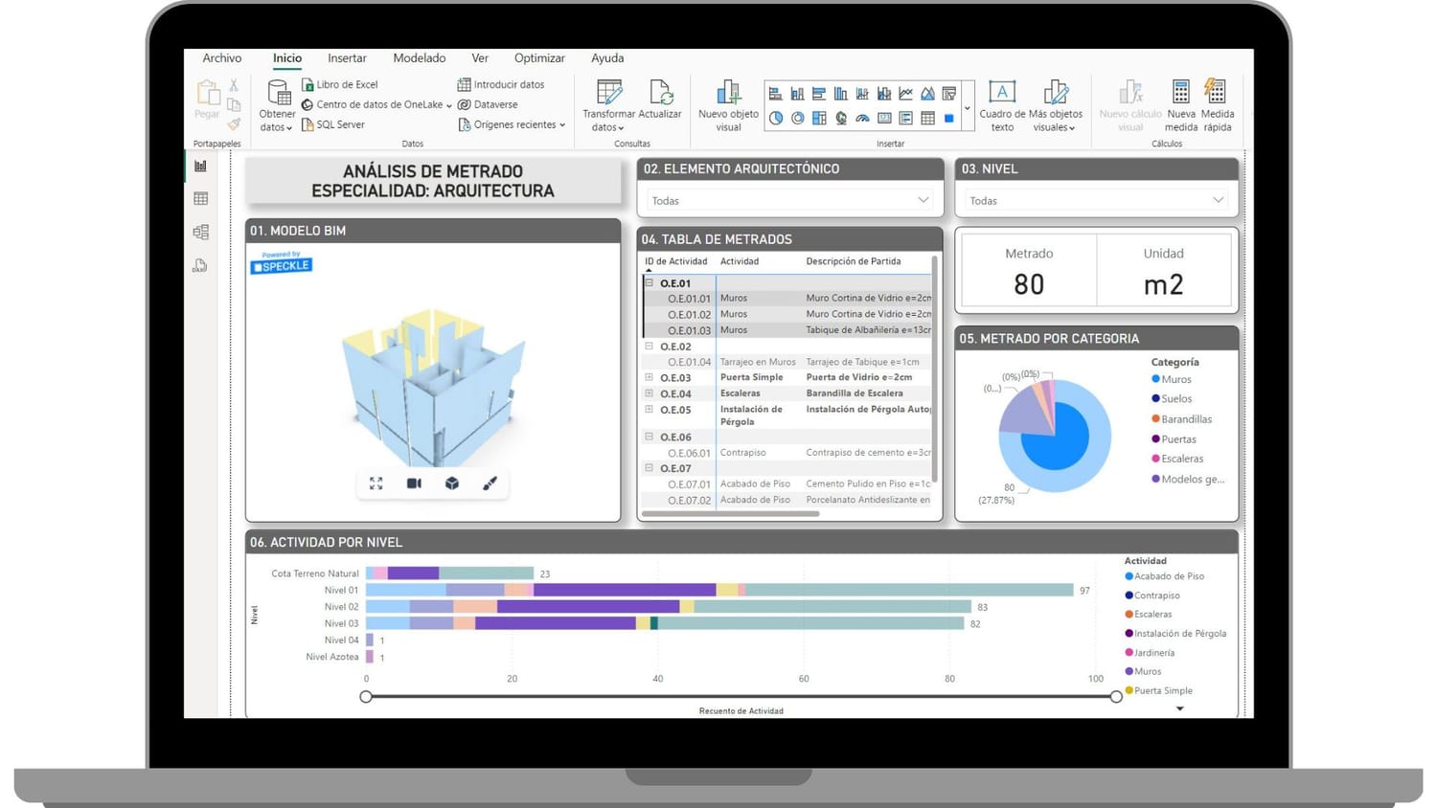Expand the O.E.03 row in table
Viewport: 1437px width, 808px height.
[x=650, y=377]
